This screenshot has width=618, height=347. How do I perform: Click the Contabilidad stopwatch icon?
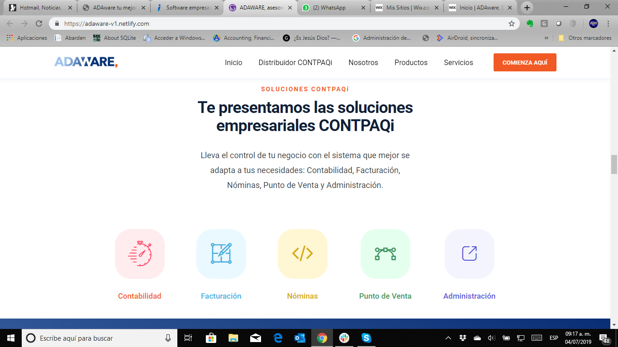click(140, 253)
